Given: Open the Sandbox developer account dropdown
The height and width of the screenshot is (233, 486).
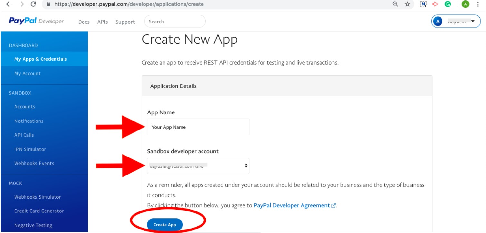Looking at the screenshot, I should coord(198,166).
